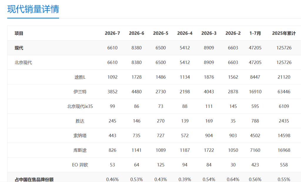The height and width of the screenshot is (182, 301).
Task: Click 伊兰特 2026-7 sales value 3852
Action: tap(112, 92)
